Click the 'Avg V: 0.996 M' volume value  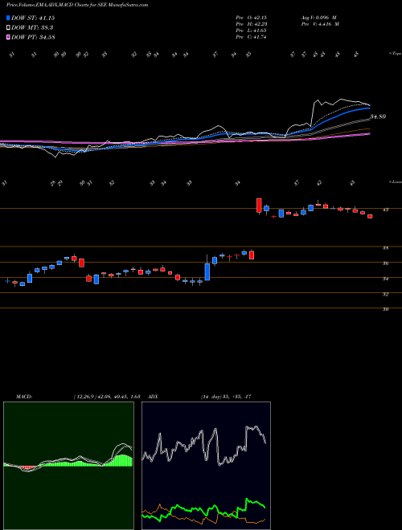(318, 18)
